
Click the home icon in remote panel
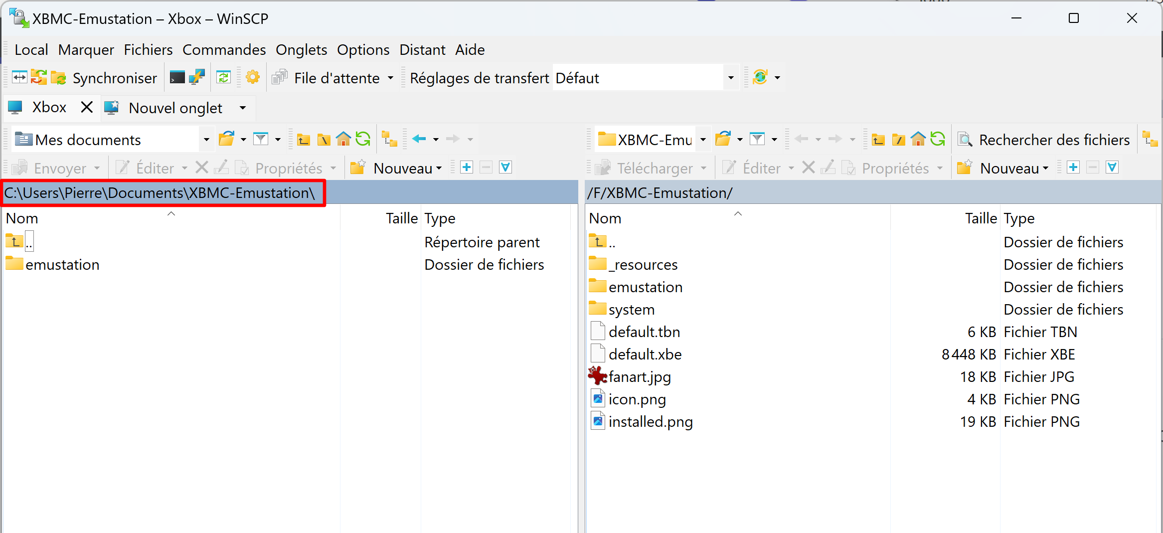tap(918, 139)
